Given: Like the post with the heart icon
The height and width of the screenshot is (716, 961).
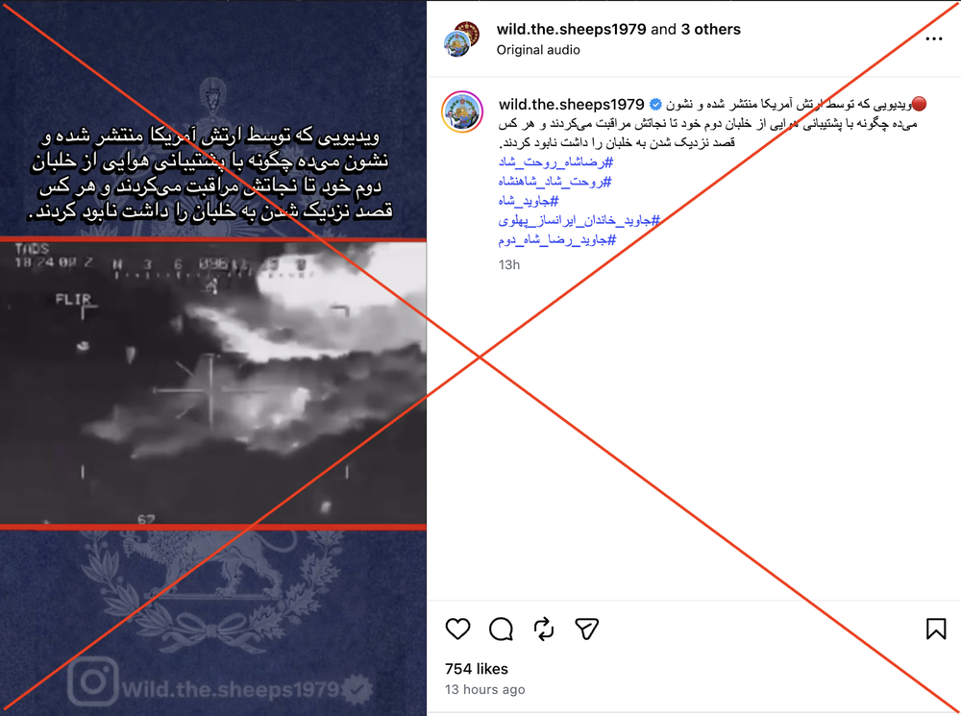Looking at the screenshot, I should pyautogui.click(x=457, y=629).
